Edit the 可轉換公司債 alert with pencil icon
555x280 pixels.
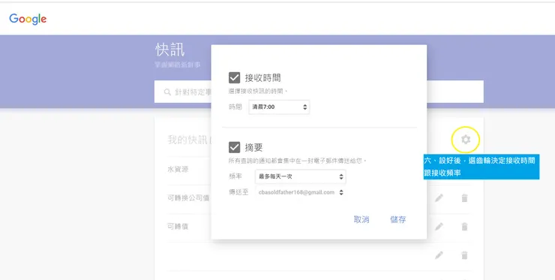coord(439,197)
